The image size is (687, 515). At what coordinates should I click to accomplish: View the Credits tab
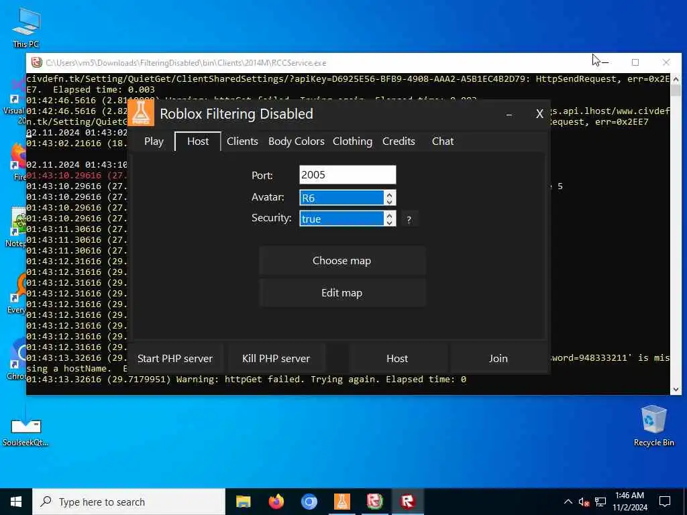[x=399, y=141]
